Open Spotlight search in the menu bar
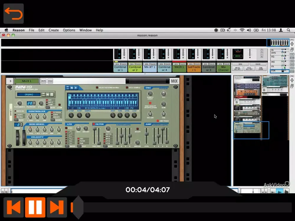Screen dimensions: 295x221 click(x=289, y=30)
